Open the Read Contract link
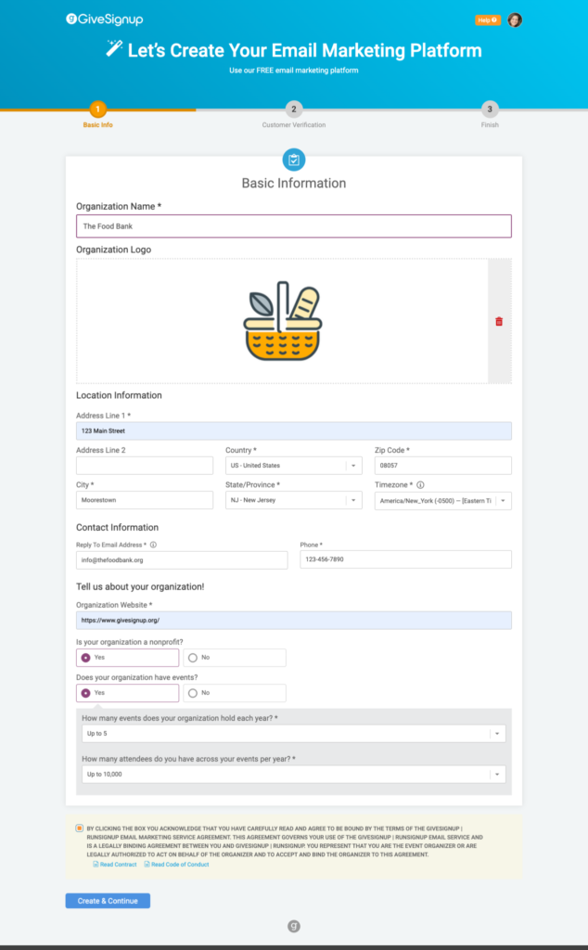Screen dimensions: 588x950 coord(114,865)
